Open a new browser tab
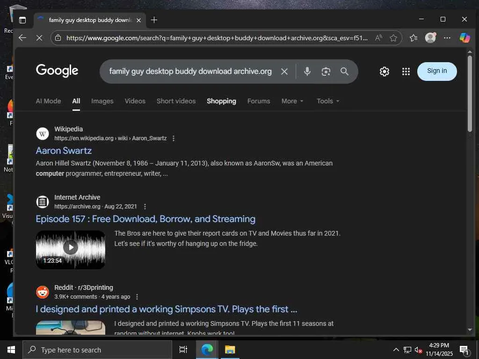The image size is (479, 359). [x=154, y=20]
